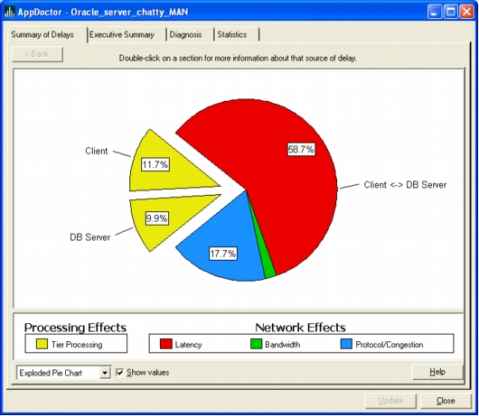Toggle the Show values checkbox
The width and height of the screenshot is (479, 416).
pos(120,373)
